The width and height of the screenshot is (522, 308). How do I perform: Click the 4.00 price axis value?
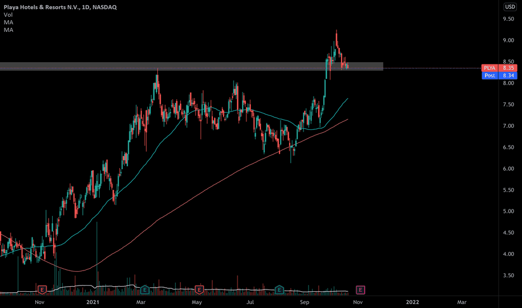tap(509, 254)
